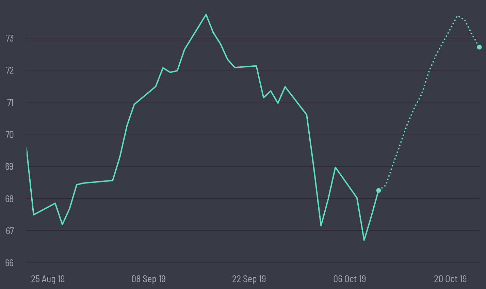Image resolution: width=486 pixels, height=289 pixels.
Task: Select the 22 Sep 19 date label
Action: click(x=249, y=279)
